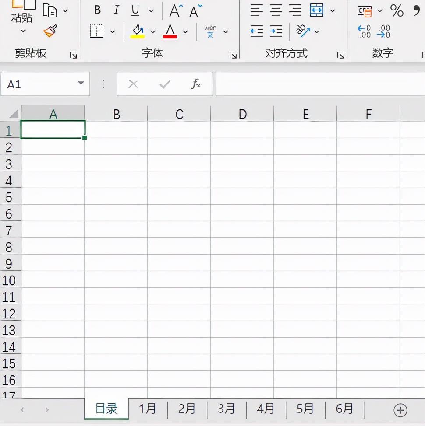This screenshot has width=425, height=426.
Task: Apply red font color
Action: tap(170, 31)
